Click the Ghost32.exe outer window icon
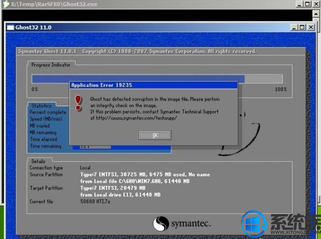The height and width of the screenshot is (239, 321). (x=6, y=4)
